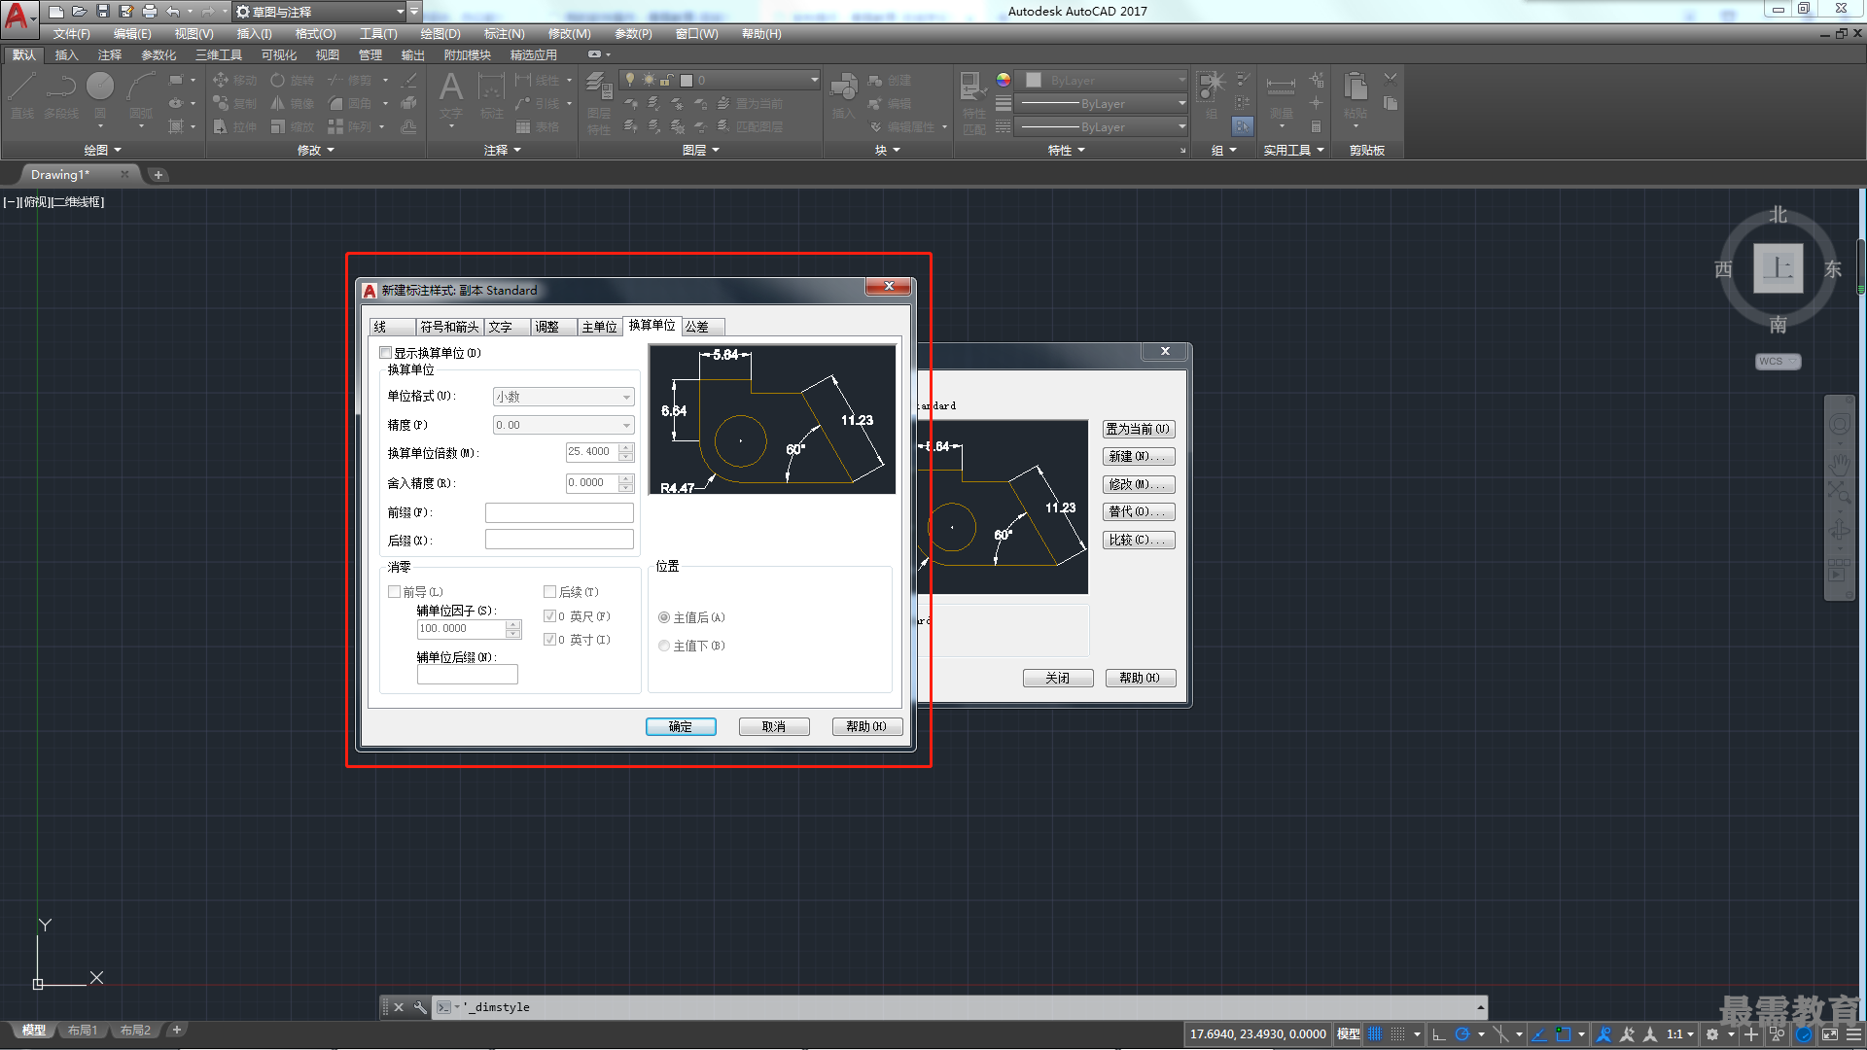
Task: Select the Polyline (多段线) tool
Action: pos(61,95)
